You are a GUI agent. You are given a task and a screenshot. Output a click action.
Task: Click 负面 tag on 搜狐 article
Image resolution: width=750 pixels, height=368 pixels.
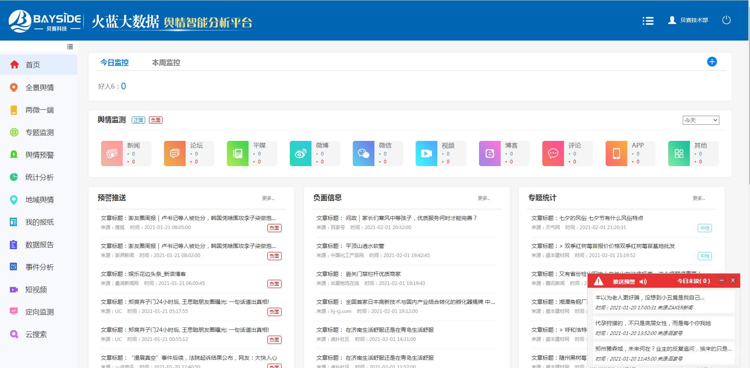click(275, 228)
